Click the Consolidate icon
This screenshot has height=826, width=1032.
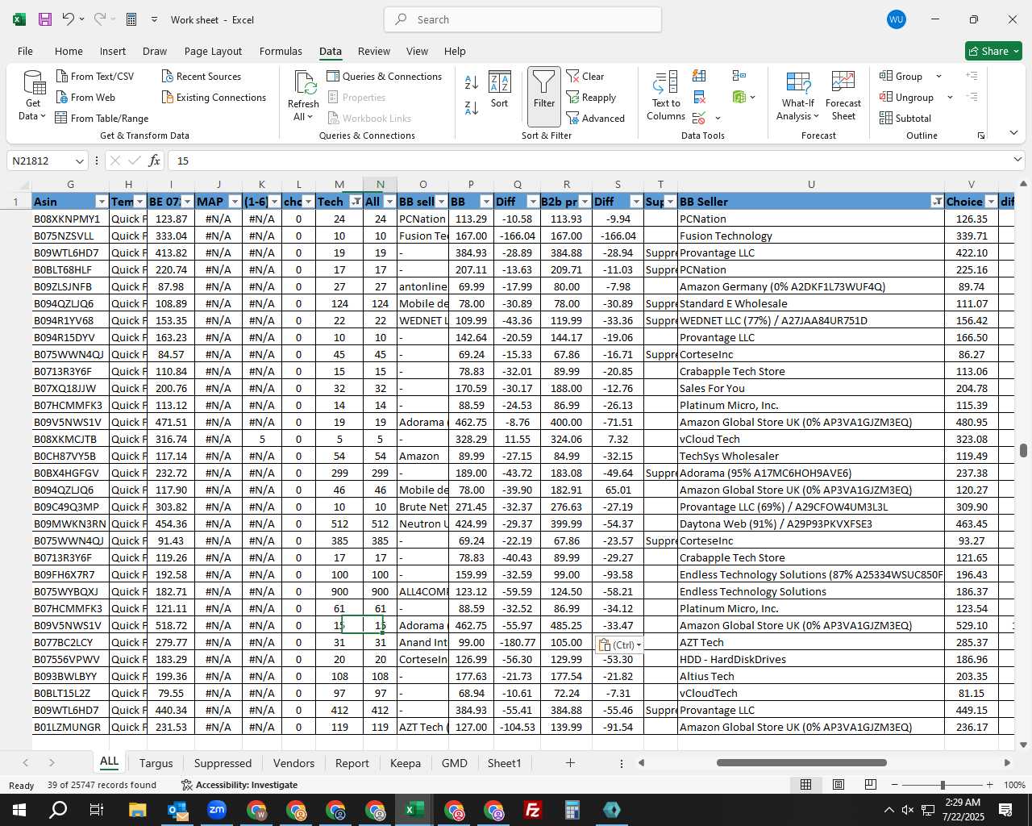pyautogui.click(x=739, y=76)
